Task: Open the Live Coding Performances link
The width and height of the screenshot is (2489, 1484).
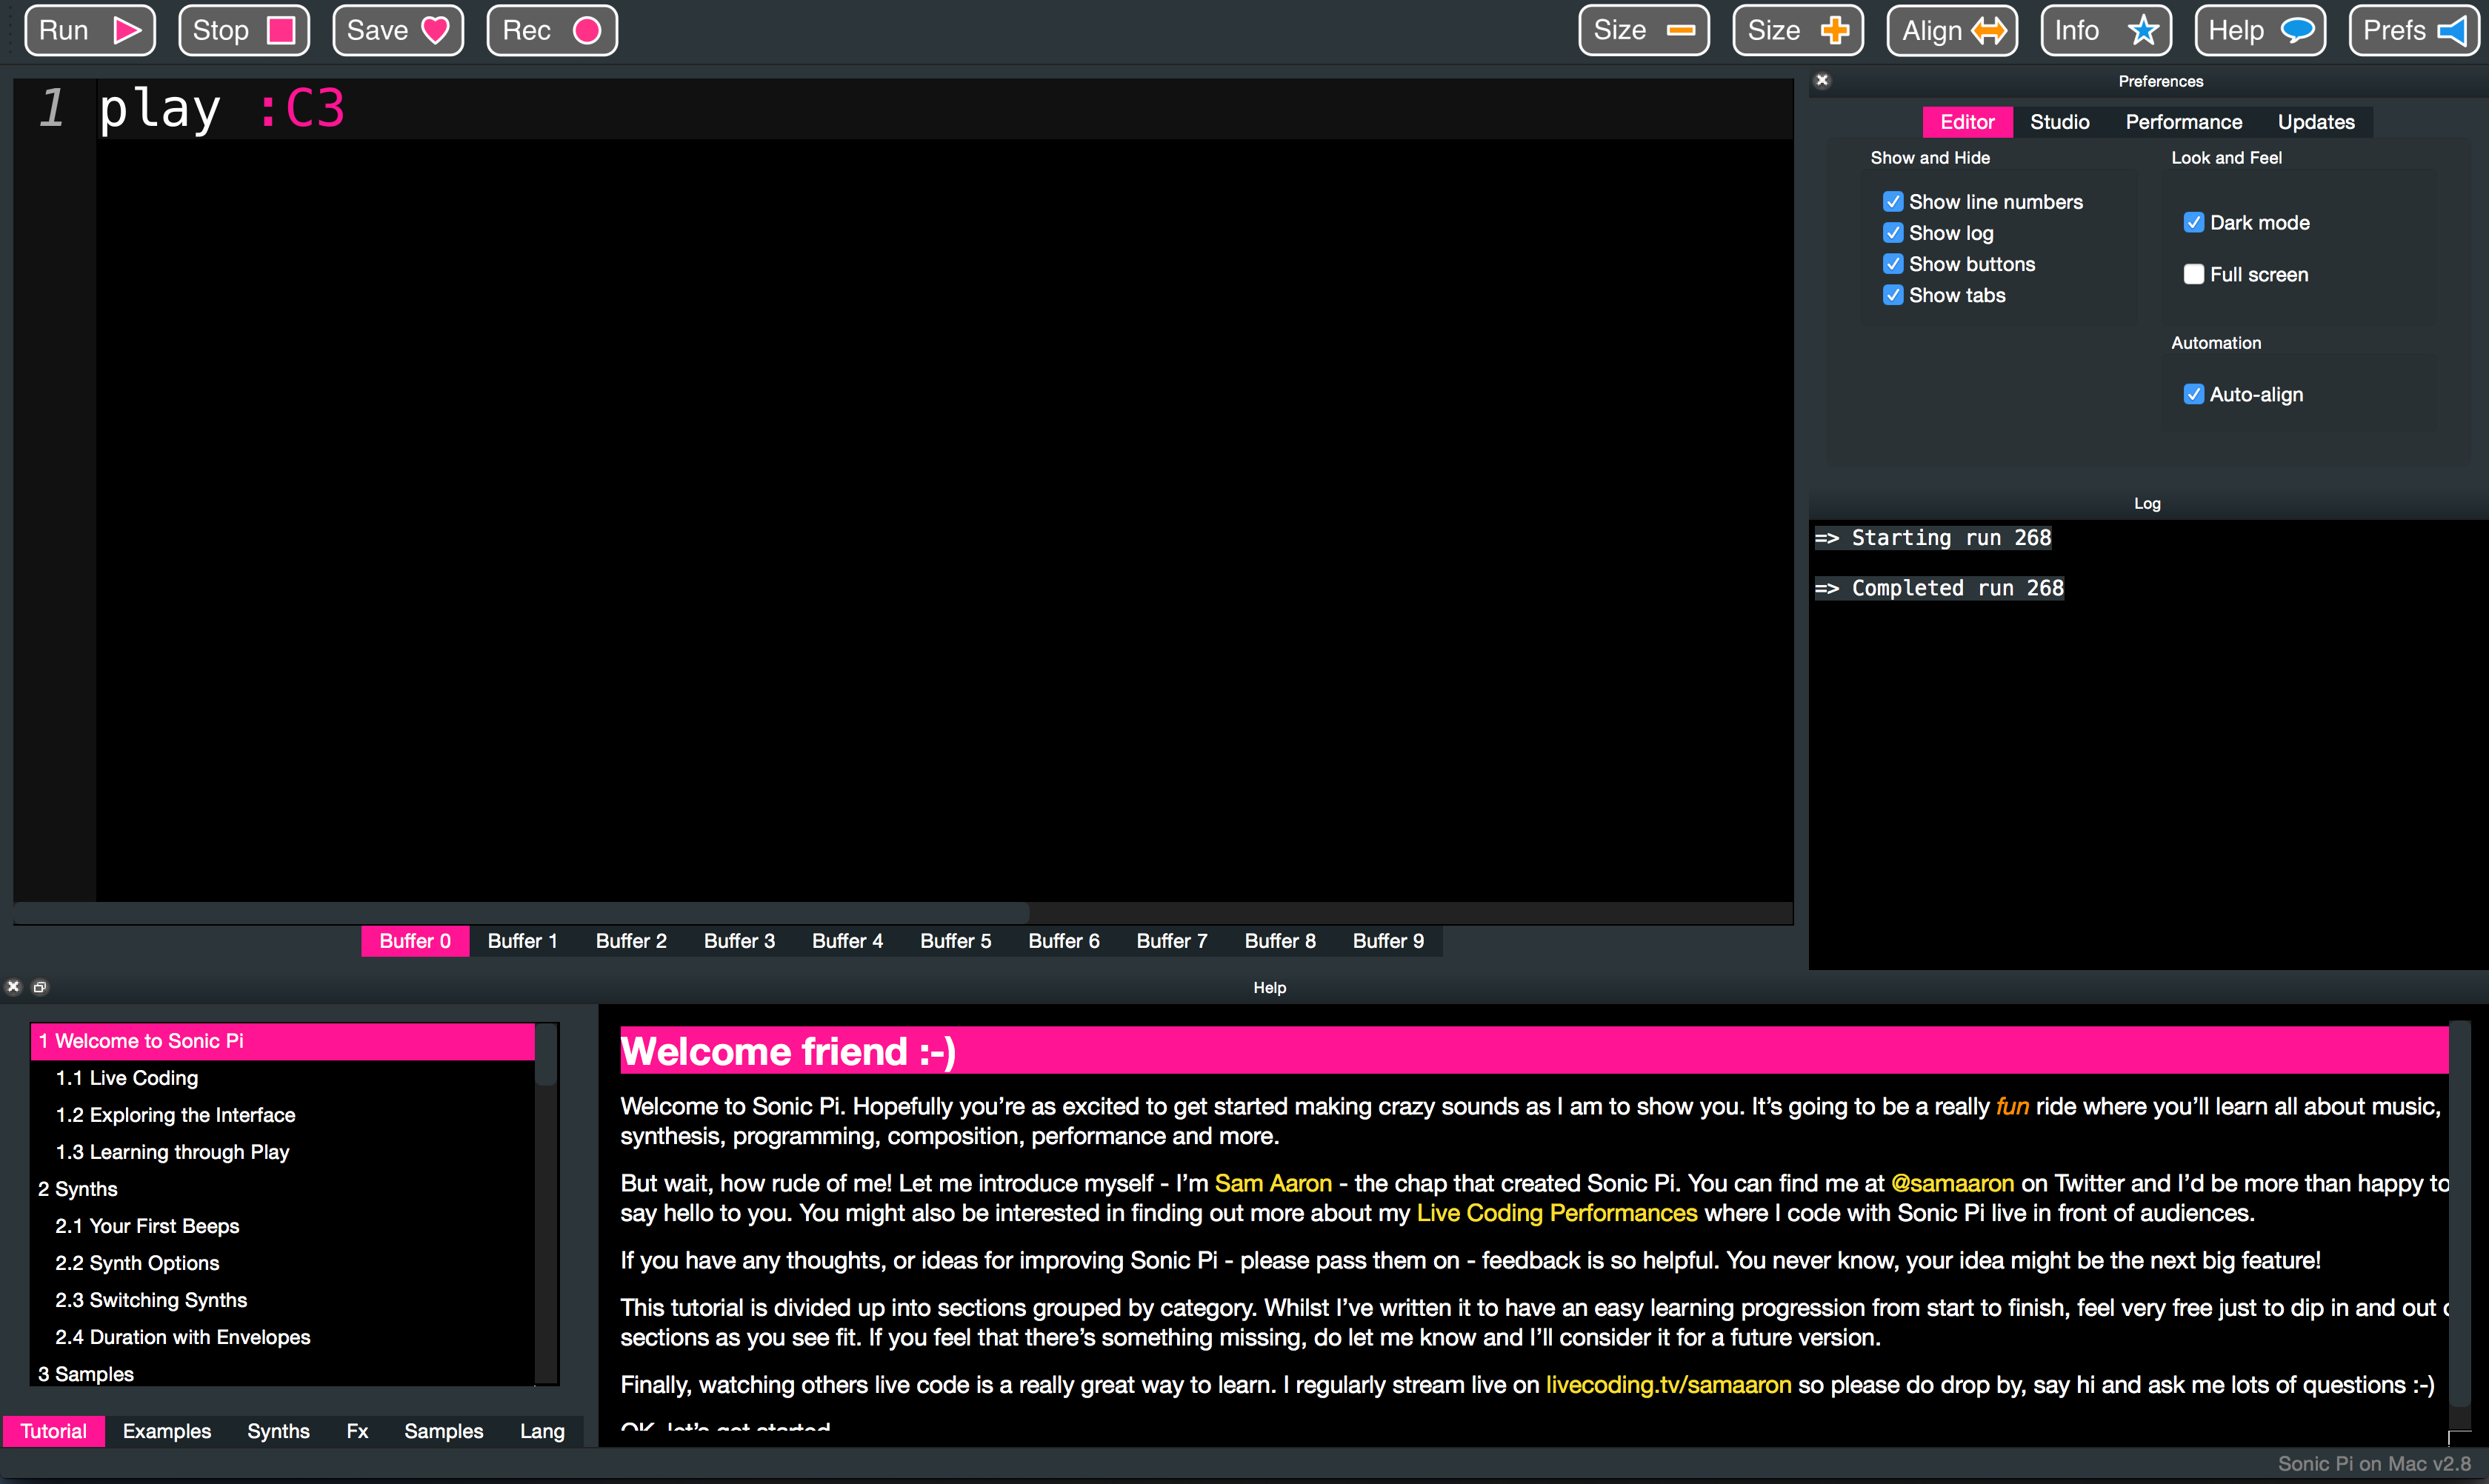Action: coord(1556,1214)
